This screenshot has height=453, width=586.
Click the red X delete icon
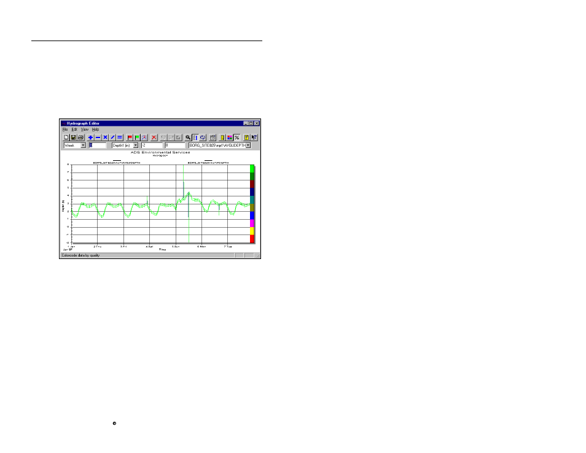point(154,137)
